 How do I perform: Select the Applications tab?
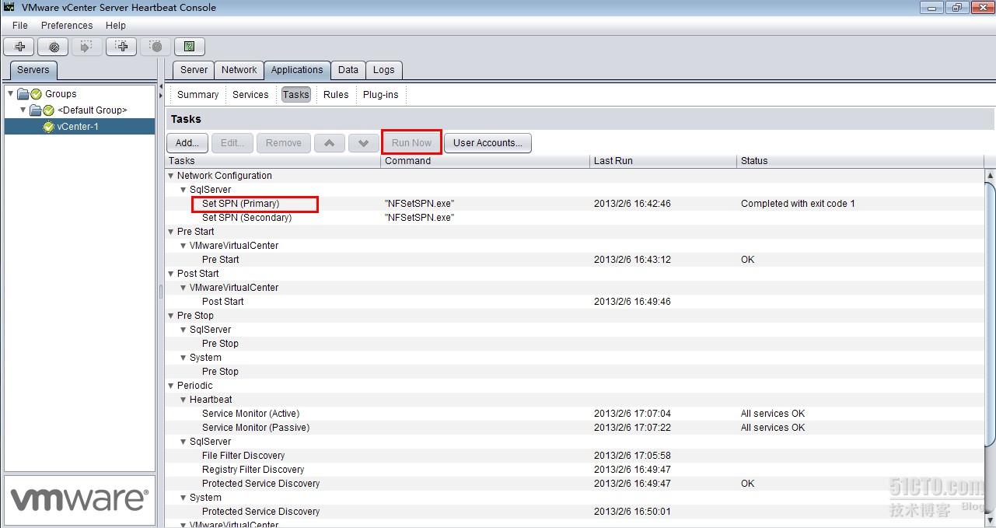tap(297, 70)
